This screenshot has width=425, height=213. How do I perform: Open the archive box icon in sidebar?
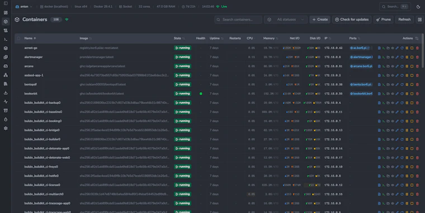click(6, 111)
